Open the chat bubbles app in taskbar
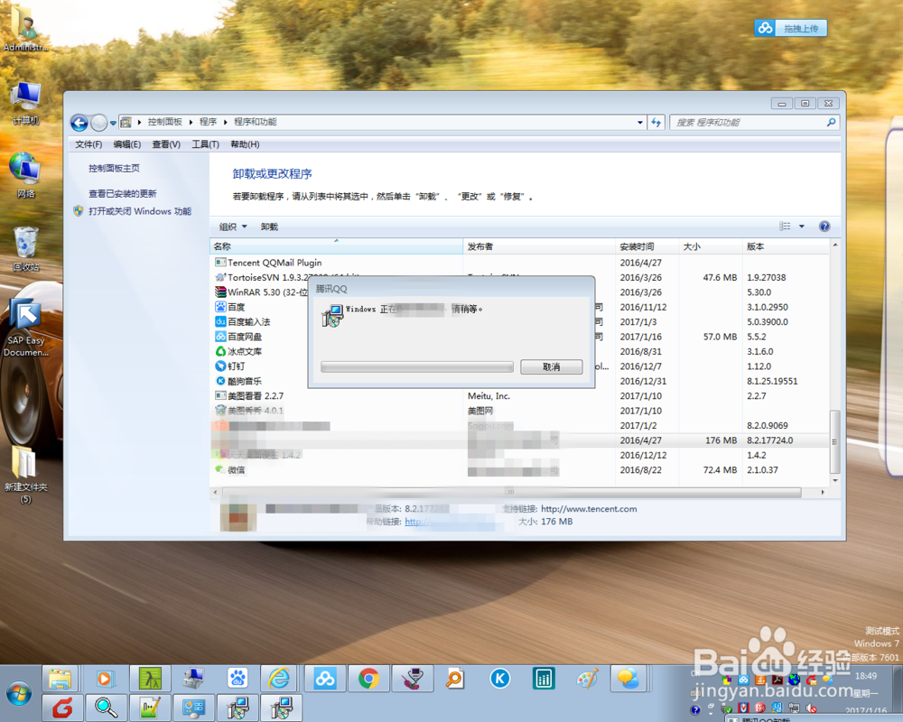Screen dimensions: 903x722 [628, 680]
